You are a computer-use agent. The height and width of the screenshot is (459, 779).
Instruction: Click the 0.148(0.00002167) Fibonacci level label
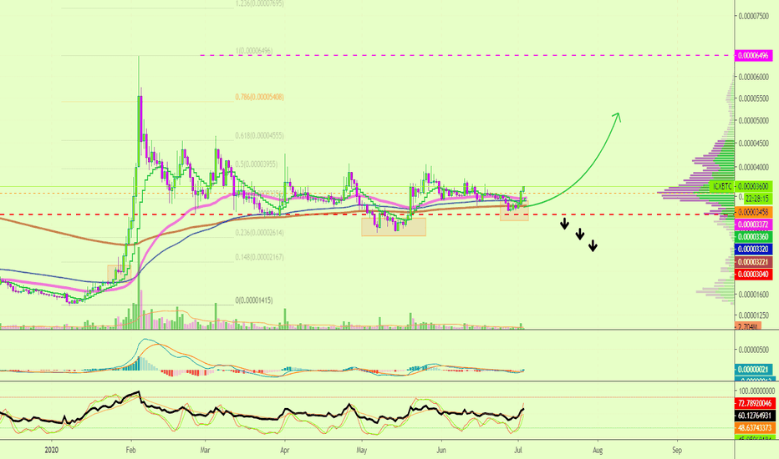click(x=260, y=257)
